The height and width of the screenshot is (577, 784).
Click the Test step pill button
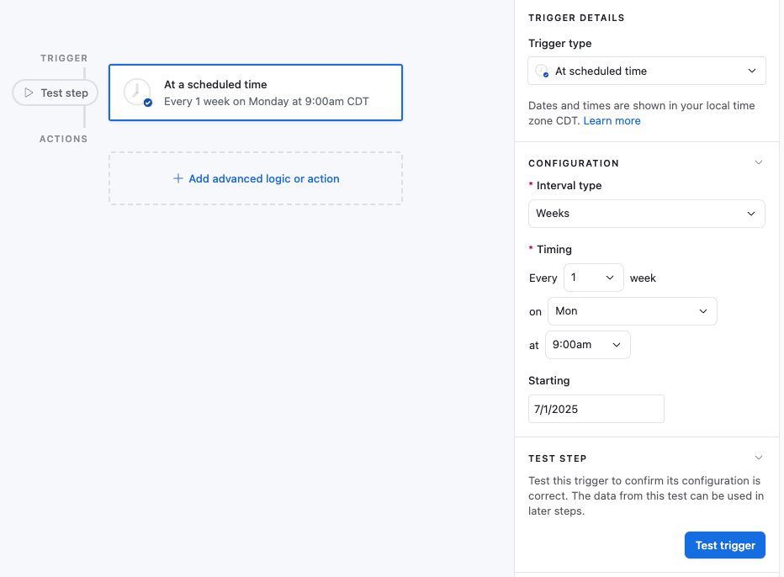tap(56, 93)
